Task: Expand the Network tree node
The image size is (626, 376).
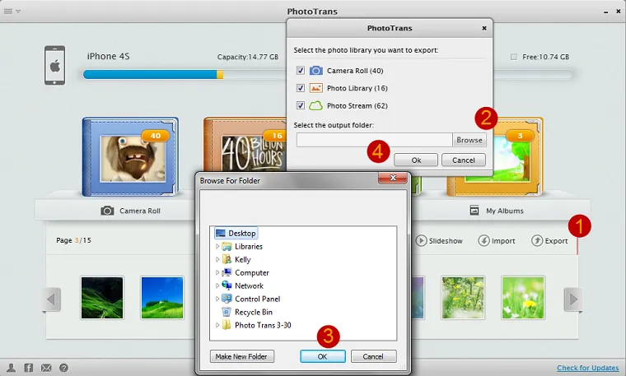Action: [x=217, y=285]
